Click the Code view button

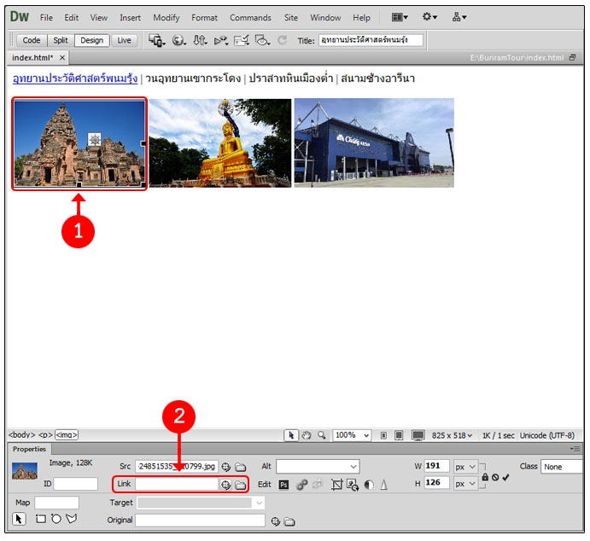[x=32, y=40]
